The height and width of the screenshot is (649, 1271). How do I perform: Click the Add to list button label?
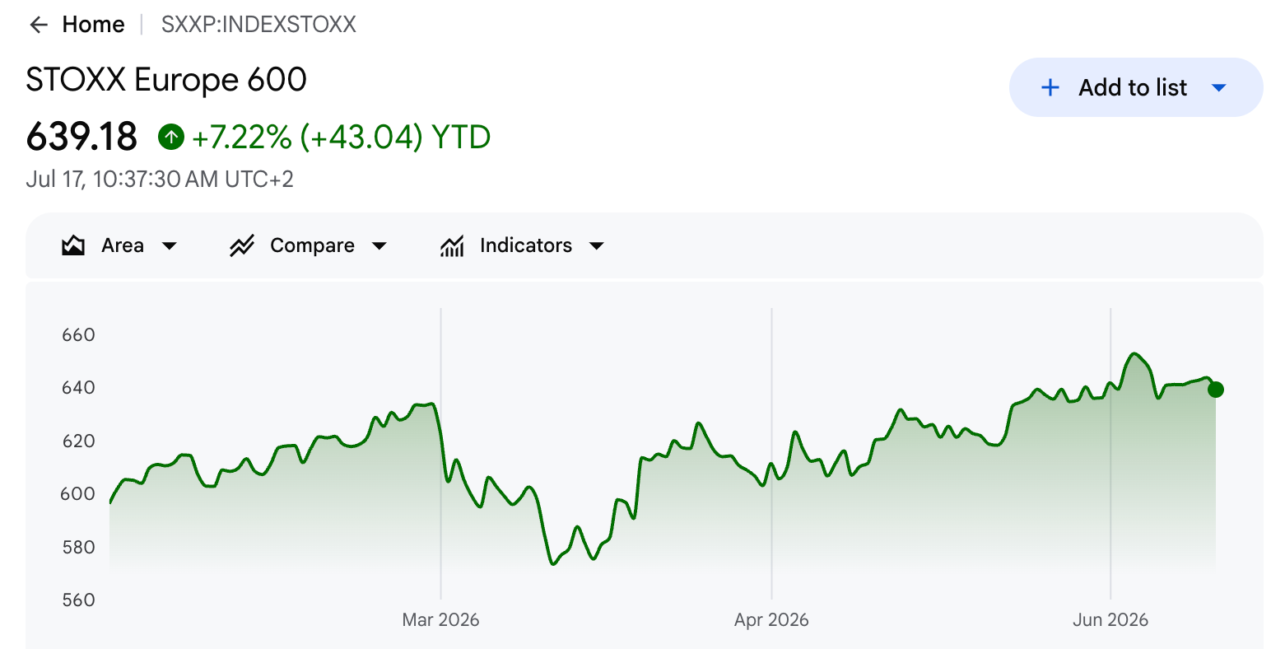pyautogui.click(x=1133, y=87)
